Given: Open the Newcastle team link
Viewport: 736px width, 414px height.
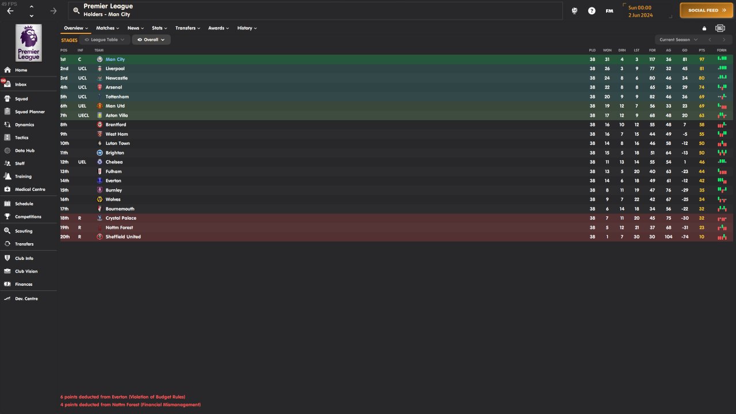Looking at the screenshot, I should [117, 78].
